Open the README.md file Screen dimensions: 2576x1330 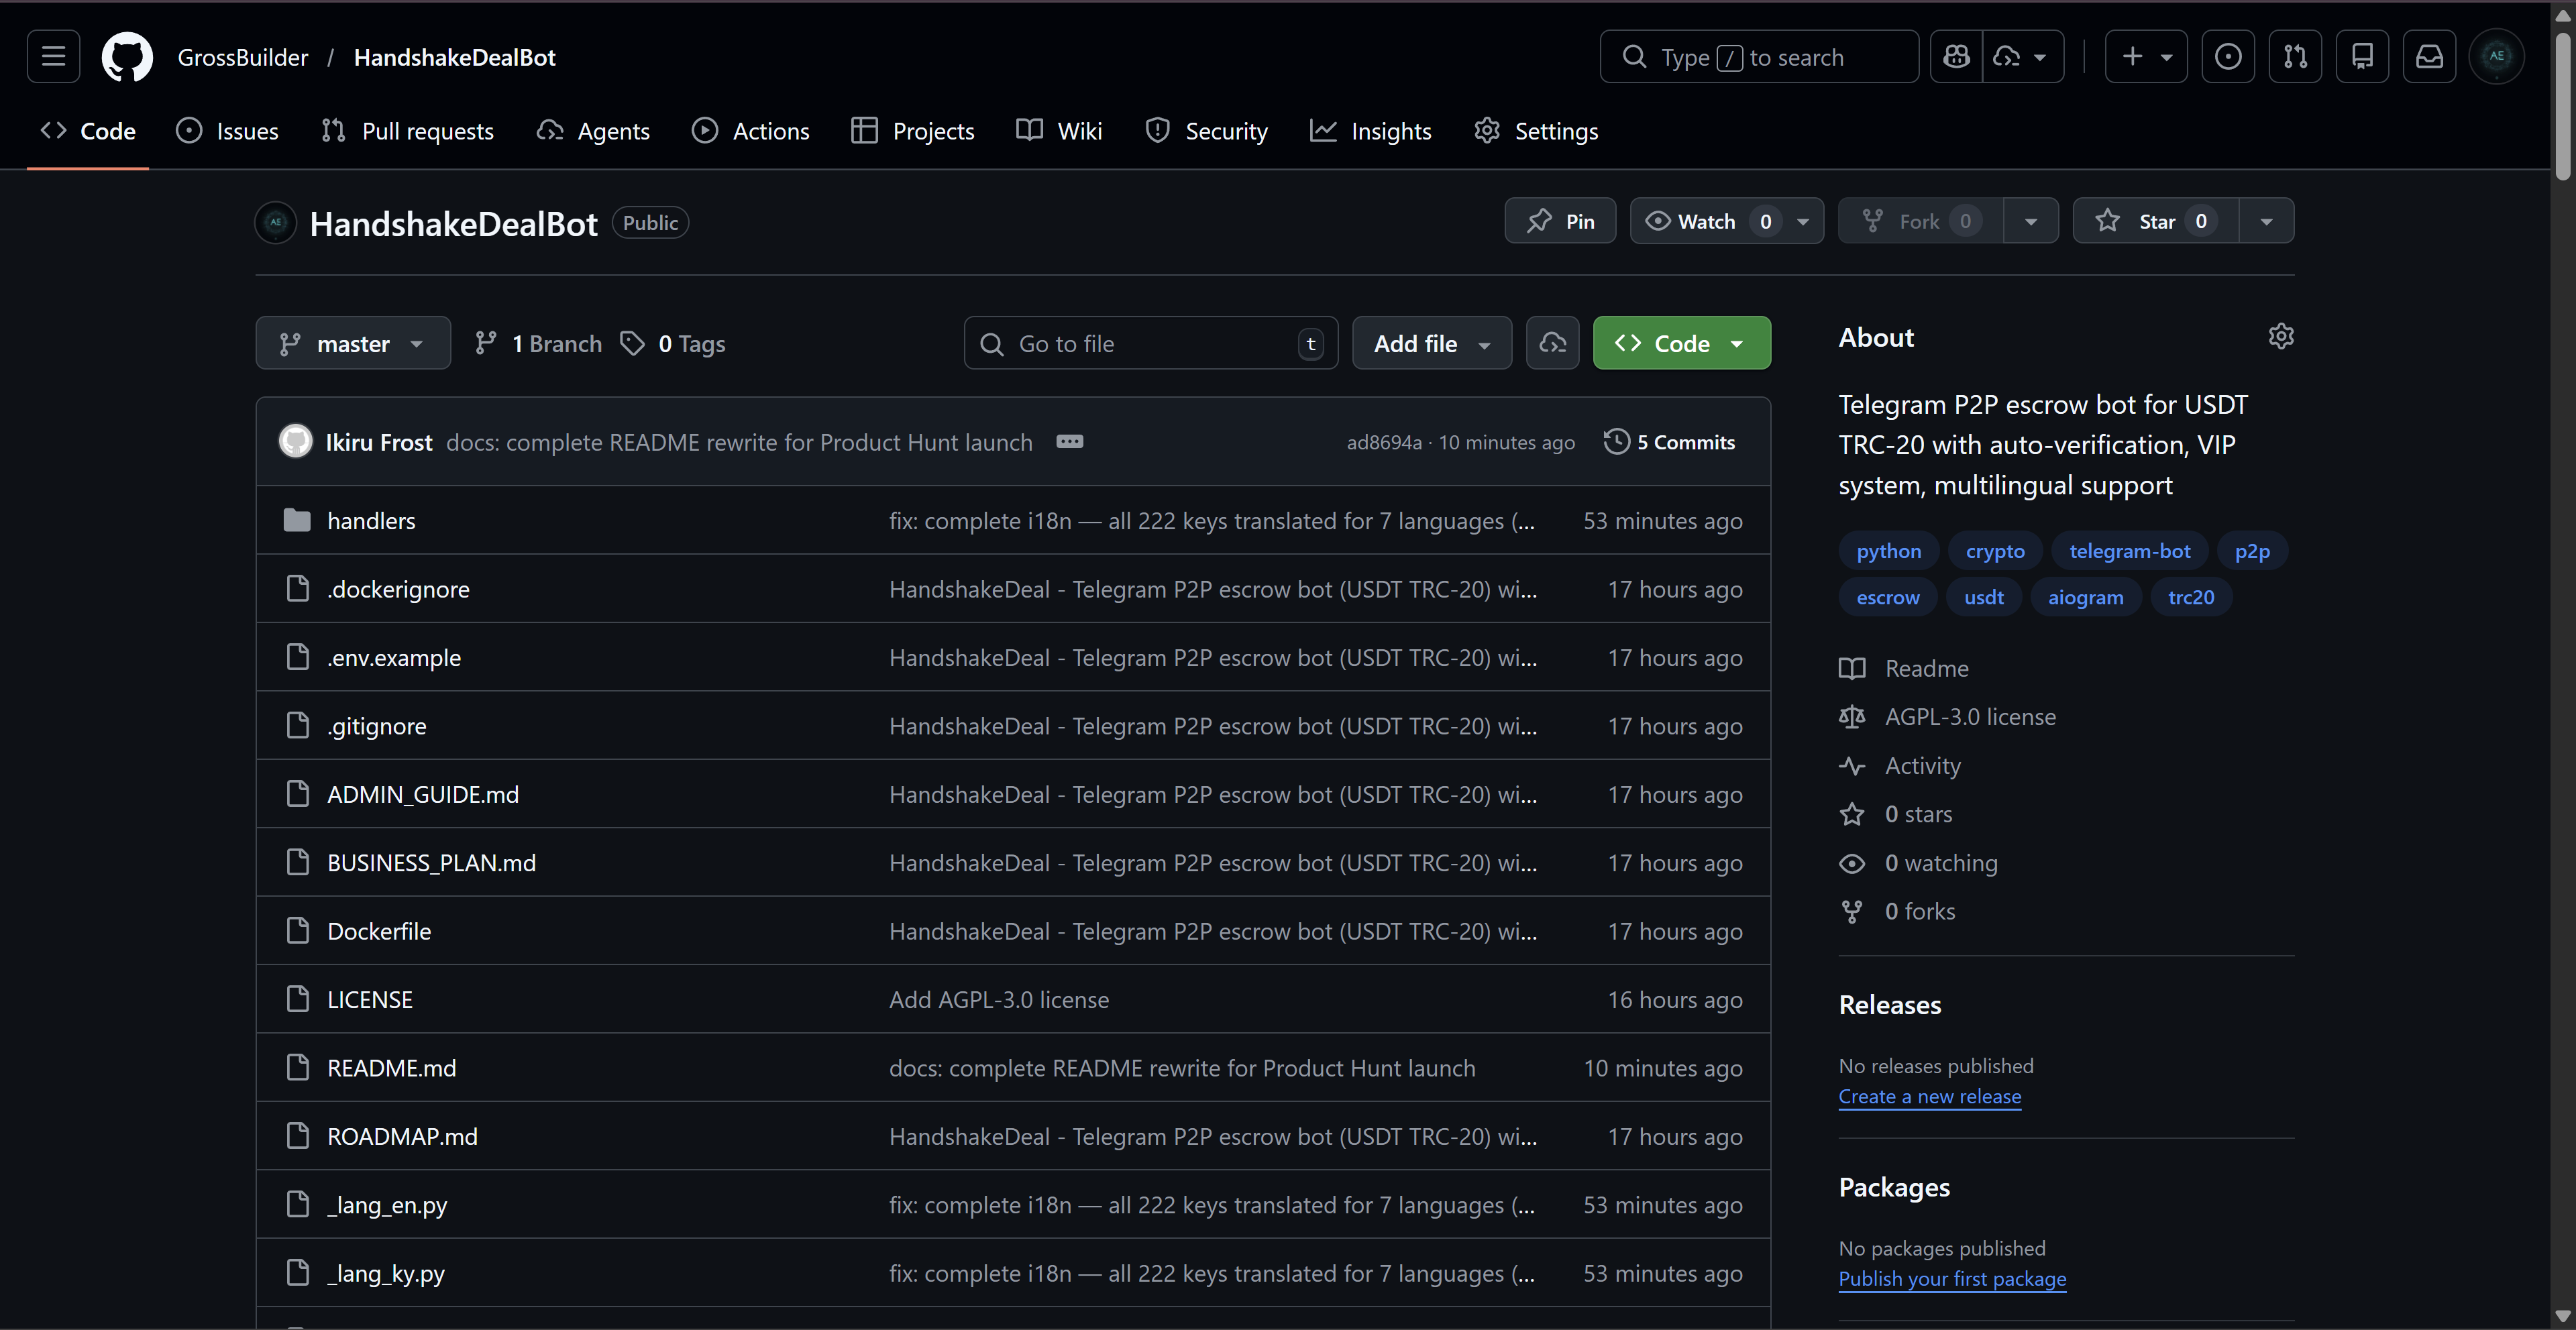tap(391, 1067)
